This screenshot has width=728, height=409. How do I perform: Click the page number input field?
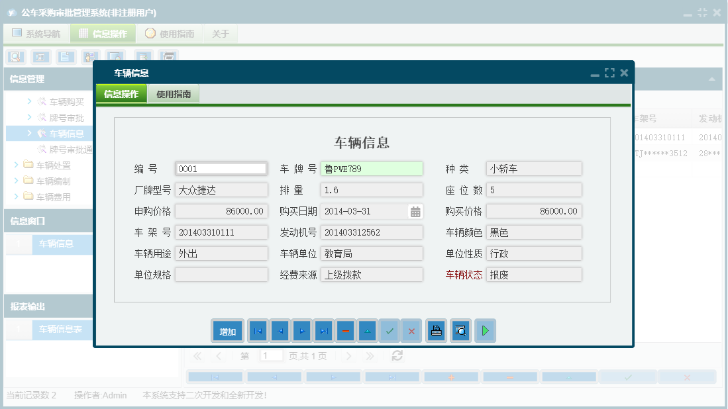pyautogui.click(x=271, y=355)
